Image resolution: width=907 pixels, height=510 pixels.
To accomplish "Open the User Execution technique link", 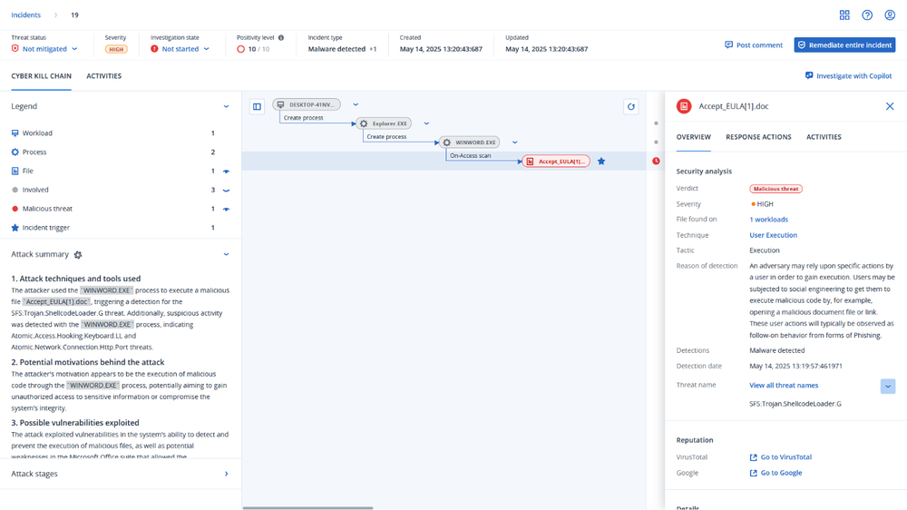I will [x=773, y=235].
